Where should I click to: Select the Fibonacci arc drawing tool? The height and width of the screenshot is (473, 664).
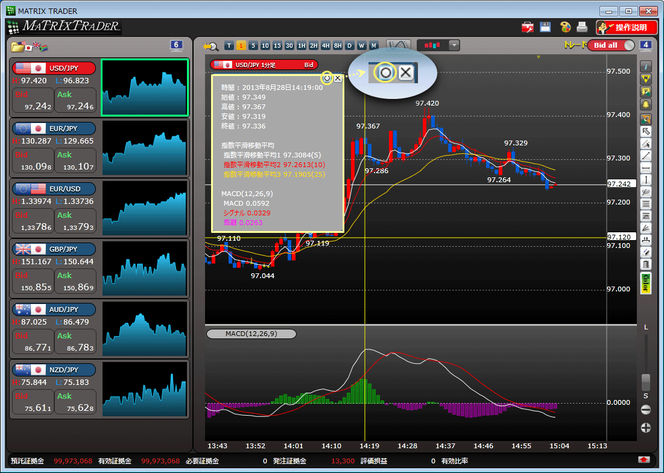coord(646,192)
